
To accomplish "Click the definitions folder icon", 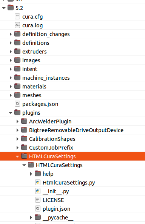I will (17, 43).
